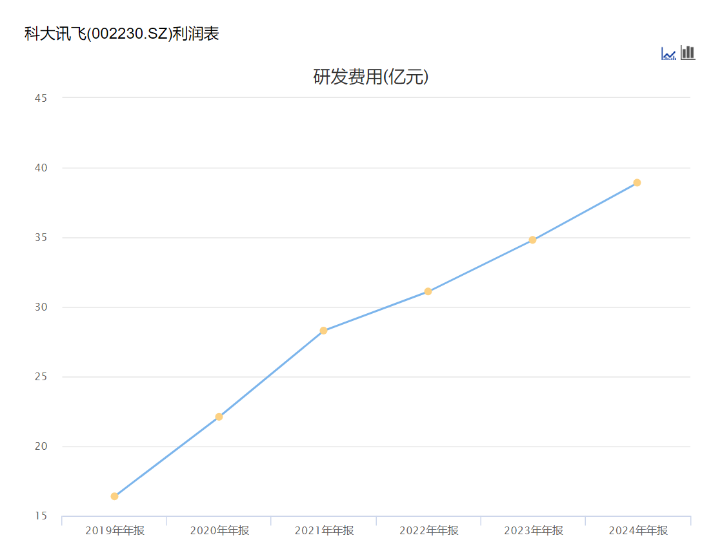Viewport: 711px width, 551px height.
Task: Select the 2019年年报 data point
Action: coord(115,496)
